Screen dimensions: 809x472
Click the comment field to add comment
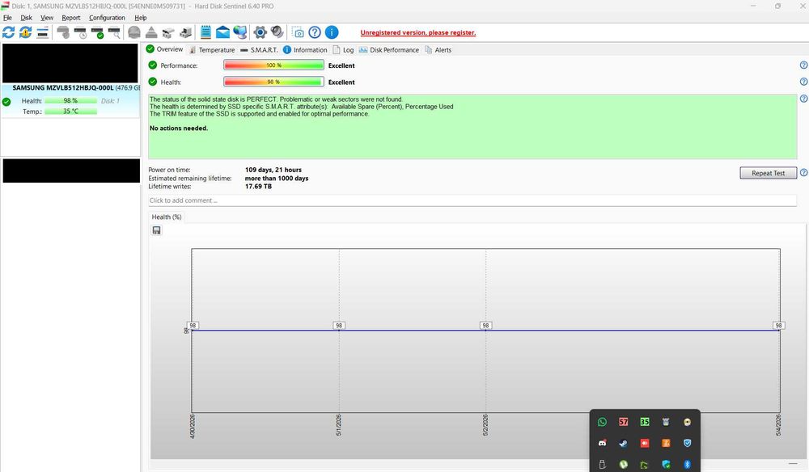[472, 200]
